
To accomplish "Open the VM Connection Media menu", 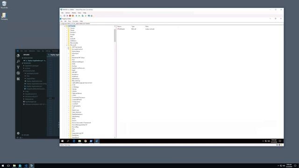I will [x=74, y=13].
